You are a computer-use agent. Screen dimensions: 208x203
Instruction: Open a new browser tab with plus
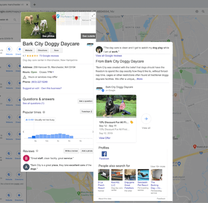click(x=34, y=4)
